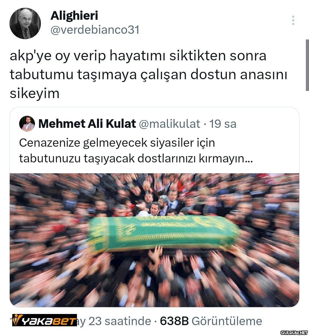309x336 pixels.
Task: Open quoted tweet text 'Cenazenize gelmeyecek siyasiler'
Action: click(117, 143)
